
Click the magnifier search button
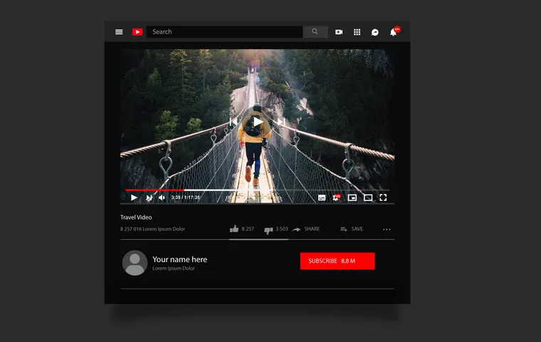[x=315, y=32]
